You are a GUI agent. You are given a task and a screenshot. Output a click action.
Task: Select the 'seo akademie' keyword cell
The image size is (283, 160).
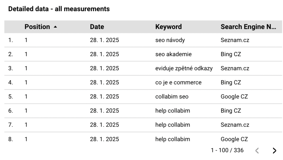(x=173, y=54)
